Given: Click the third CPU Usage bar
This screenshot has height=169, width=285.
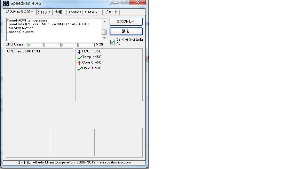Looking at the screenshot, I should pyautogui.click(x=69, y=45).
